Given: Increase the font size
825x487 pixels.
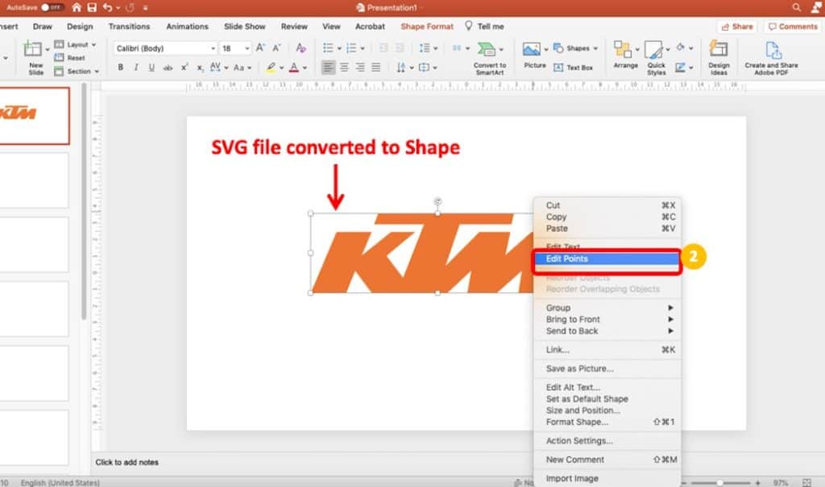Looking at the screenshot, I should 260,48.
